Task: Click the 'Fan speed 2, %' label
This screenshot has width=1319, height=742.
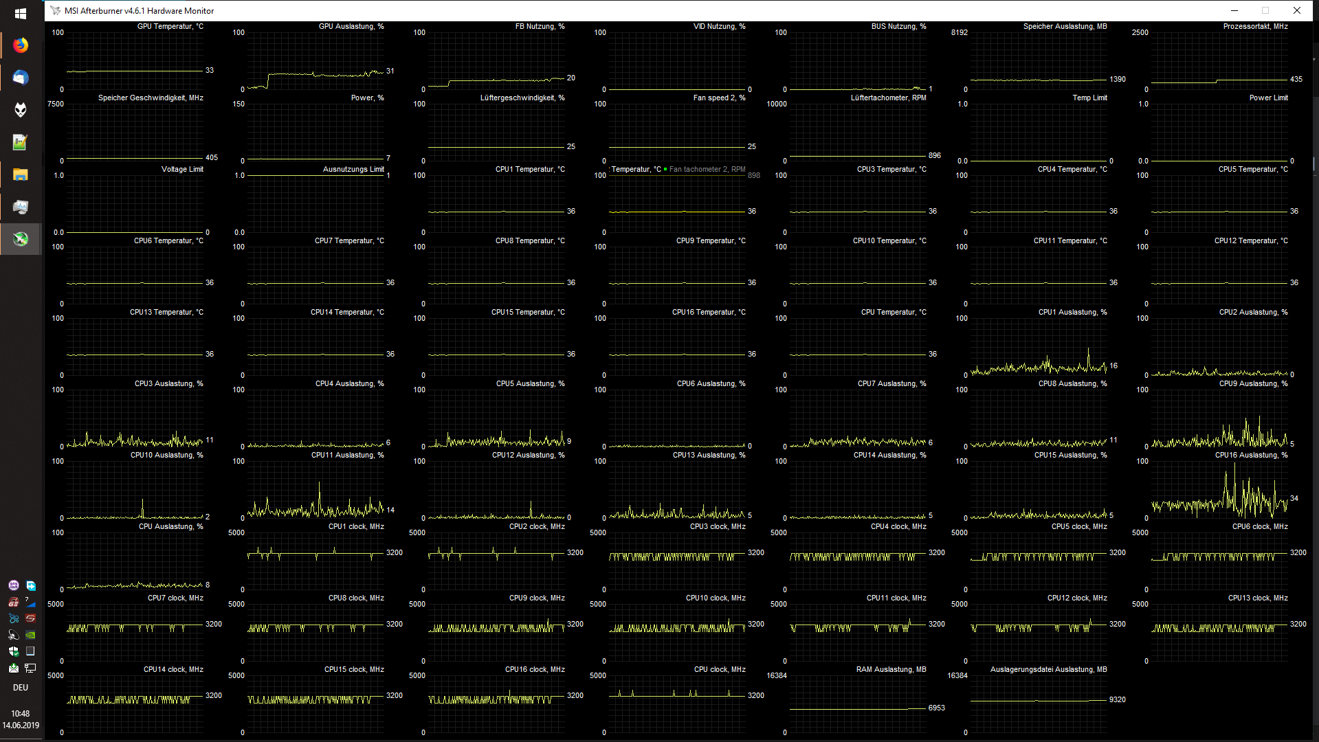Action: [719, 98]
